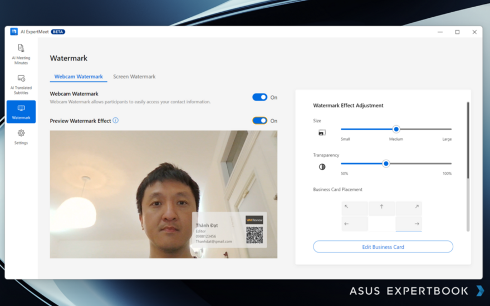Open AI Meeting Minutes in sidebar
The image size is (490, 306).
(x=21, y=53)
